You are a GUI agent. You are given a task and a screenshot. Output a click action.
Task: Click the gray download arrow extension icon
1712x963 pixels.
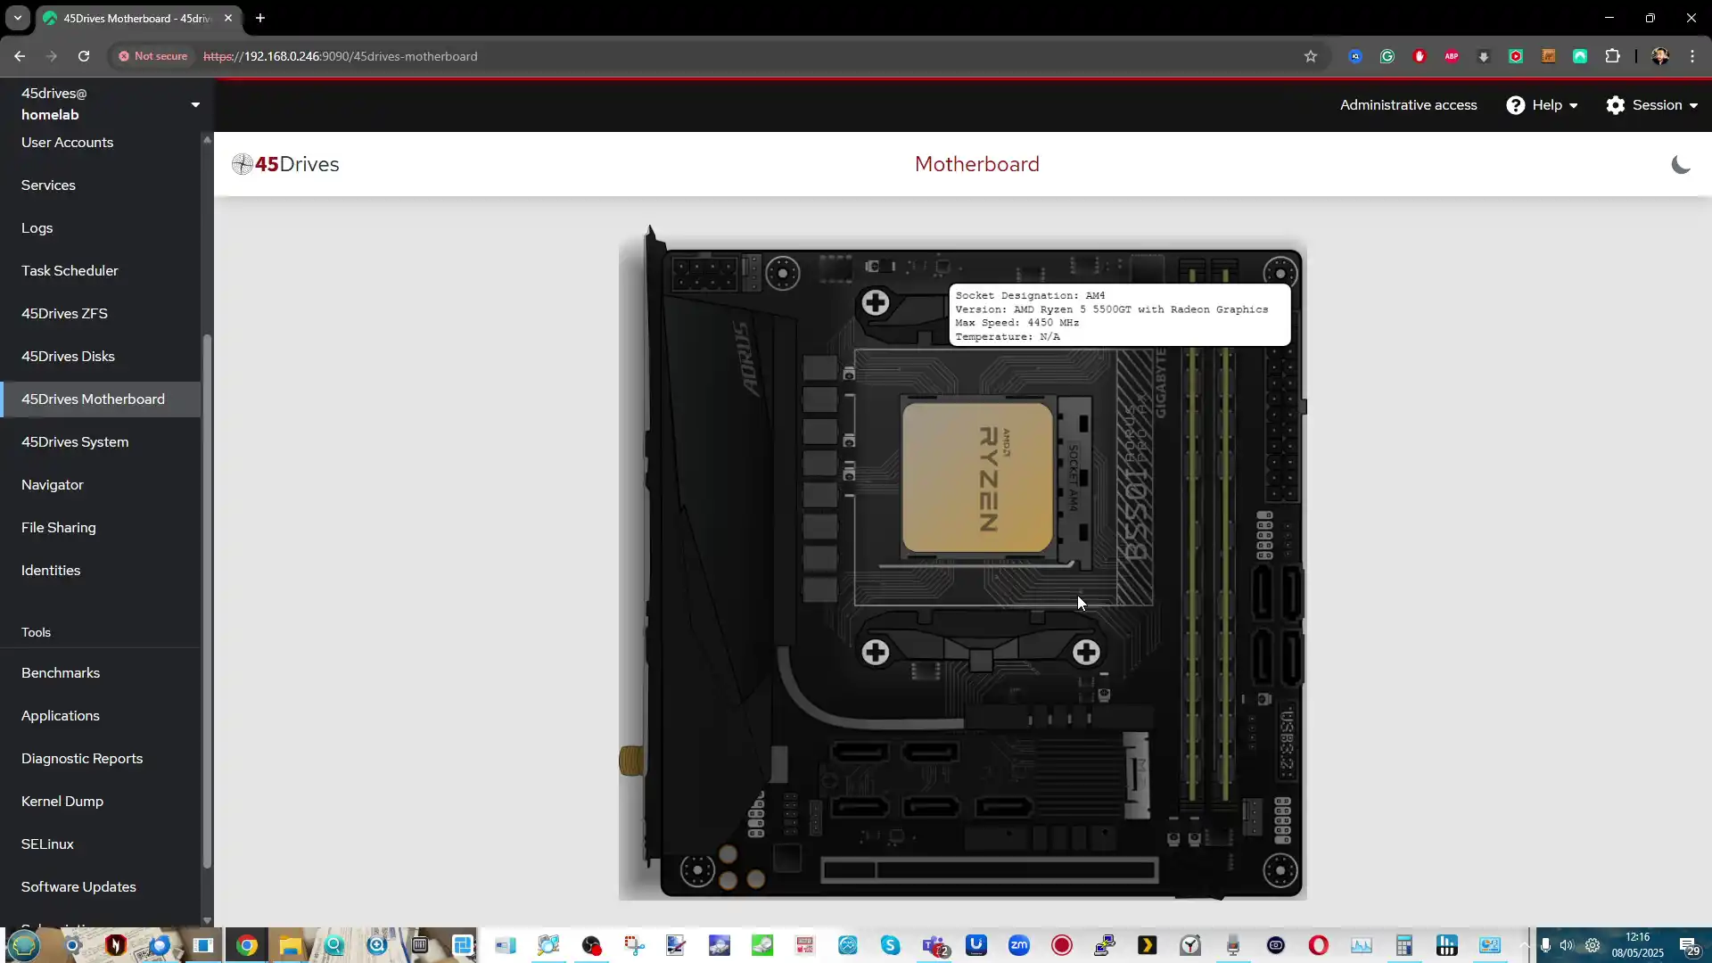pos(1483,56)
